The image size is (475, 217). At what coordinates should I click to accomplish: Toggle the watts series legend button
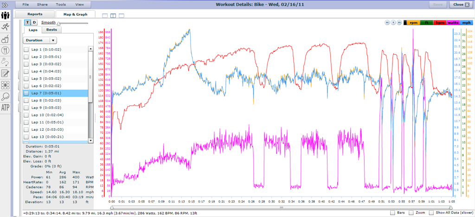click(x=454, y=23)
